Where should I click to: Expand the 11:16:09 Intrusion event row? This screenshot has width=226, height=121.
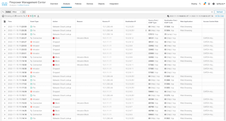point(5,92)
